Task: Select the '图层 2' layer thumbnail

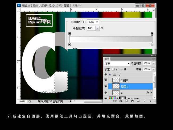Action: coord(116,86)
